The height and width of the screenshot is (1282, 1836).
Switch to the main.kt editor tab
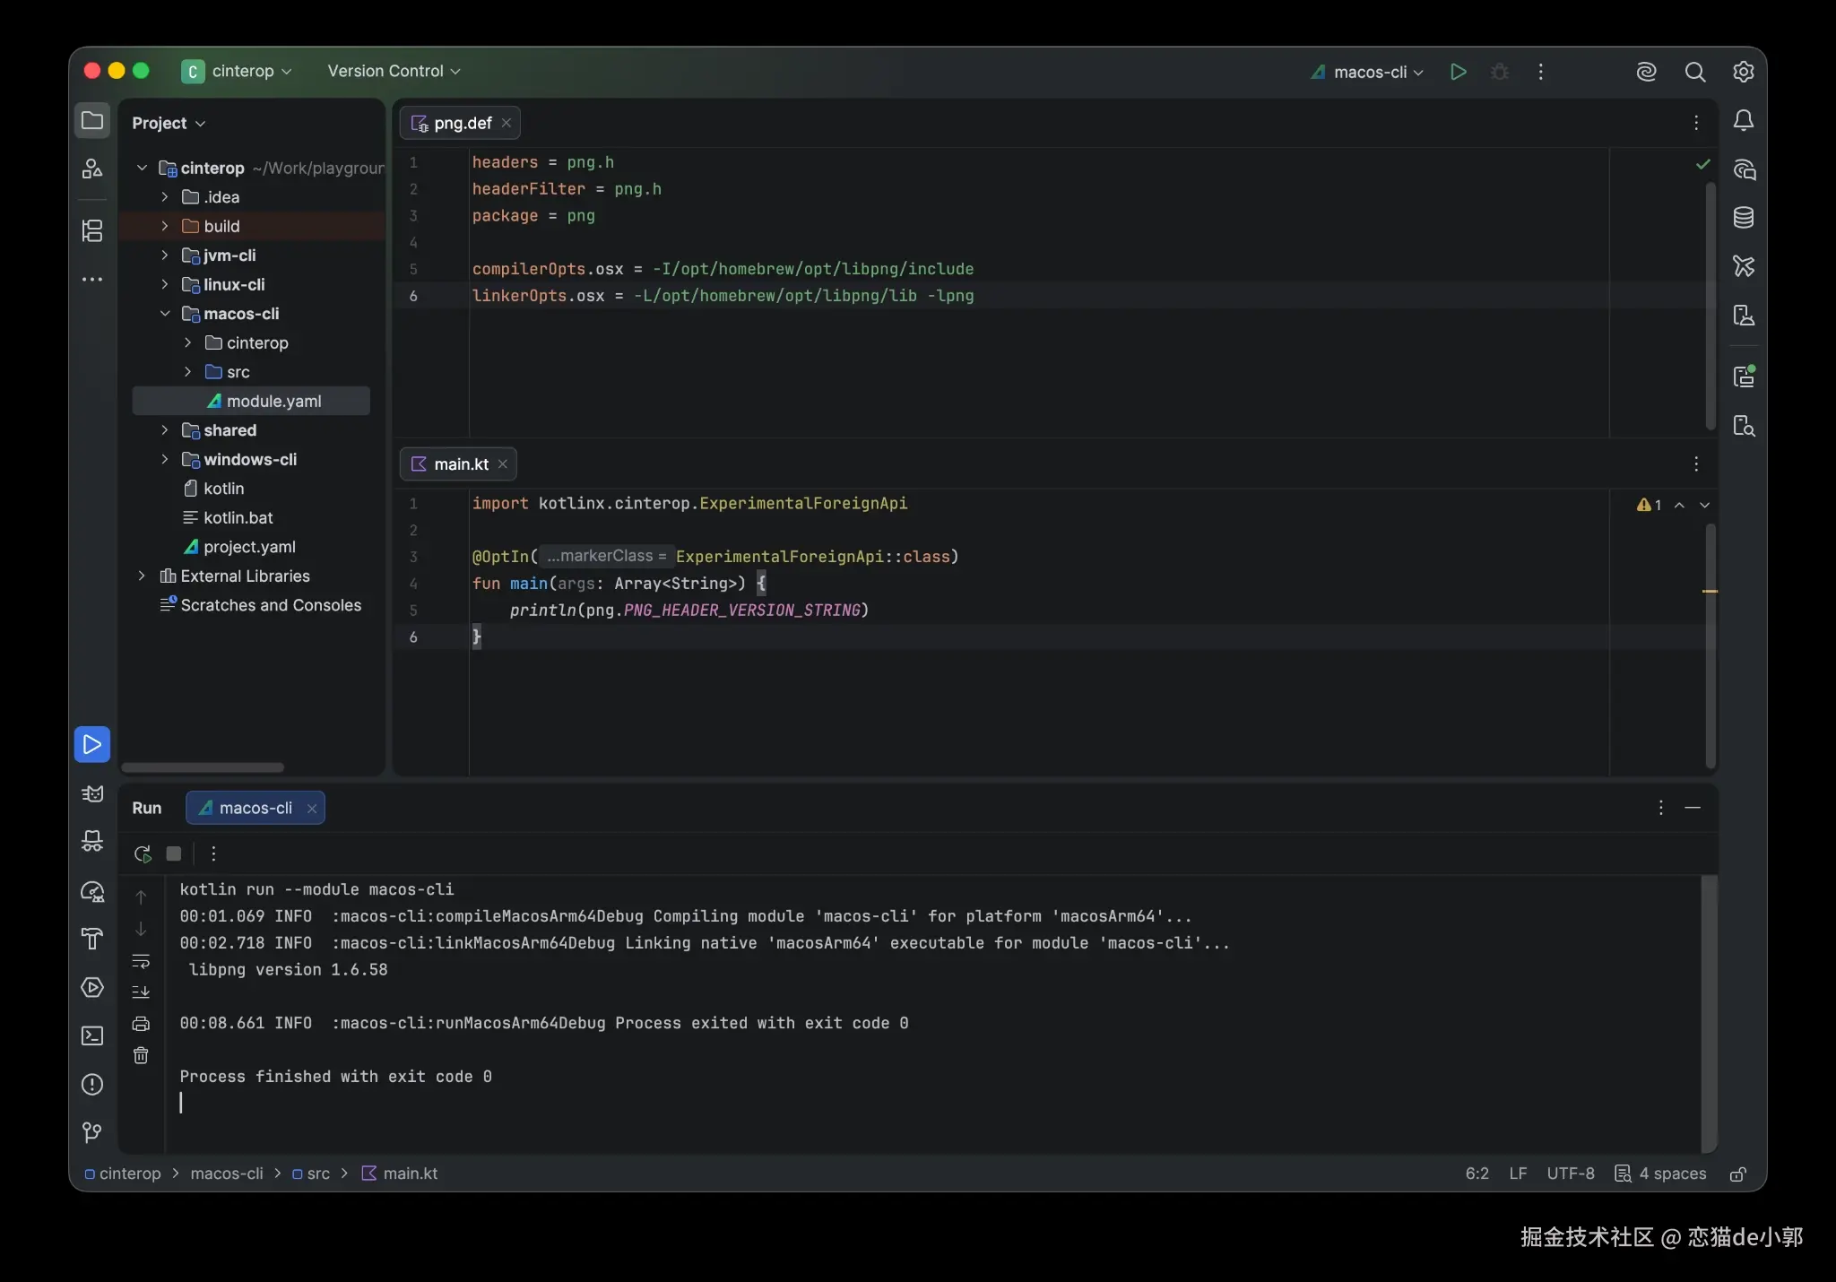click(458, 463)
